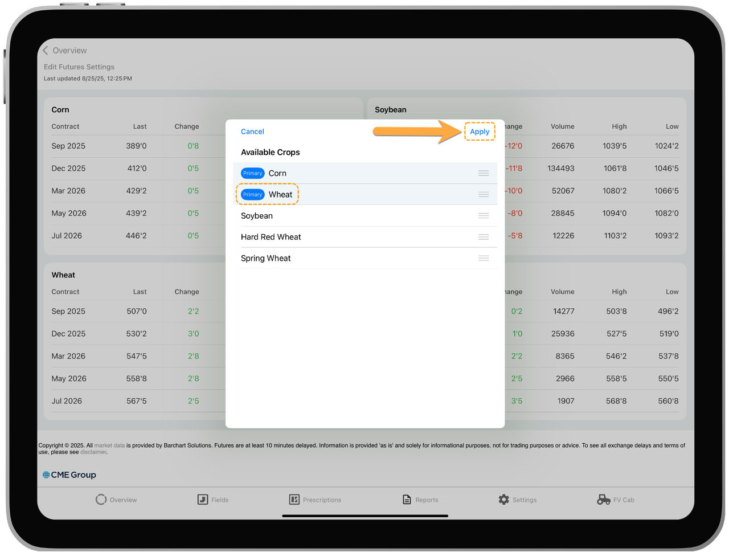Open the Reports document icon
Screen dimensions: 729x556
[x=407, y=500]
